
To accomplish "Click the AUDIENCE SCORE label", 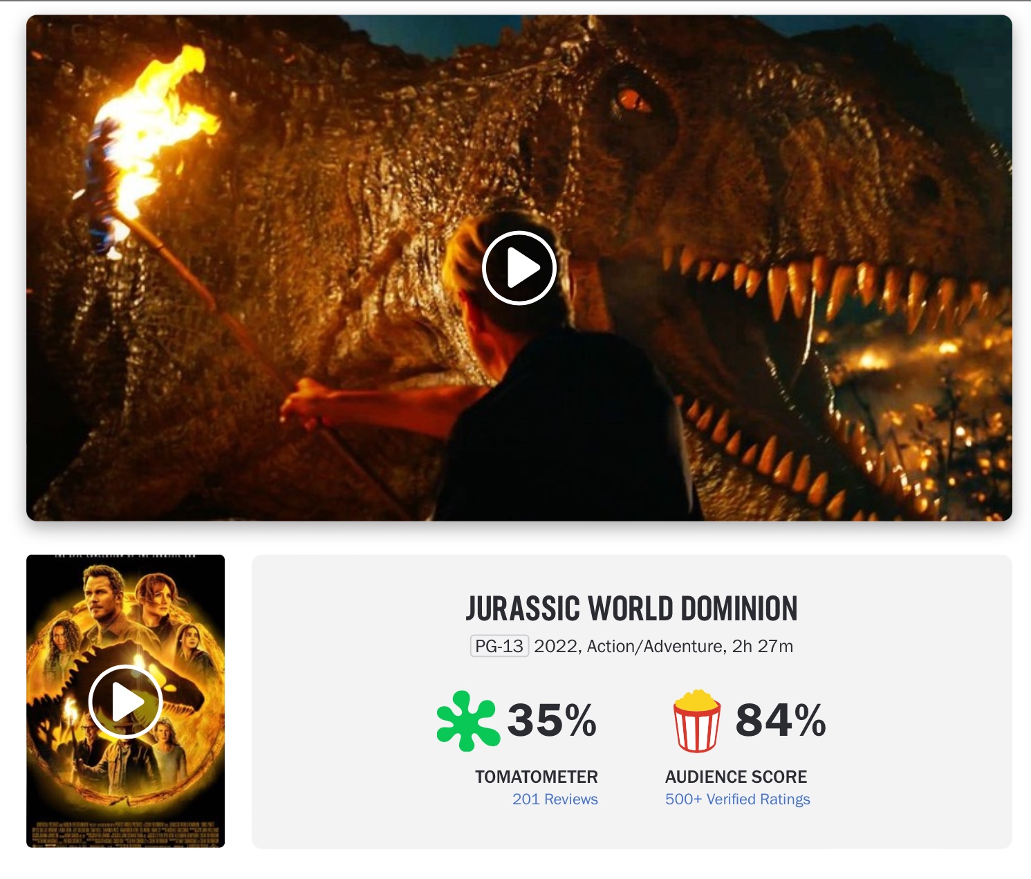I will point(736,777).
